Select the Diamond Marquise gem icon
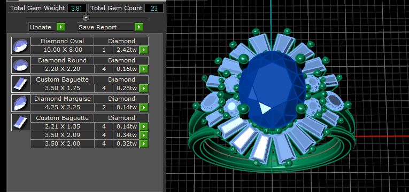The height and width of the screenshot is (192, 409). coord(21,103)
